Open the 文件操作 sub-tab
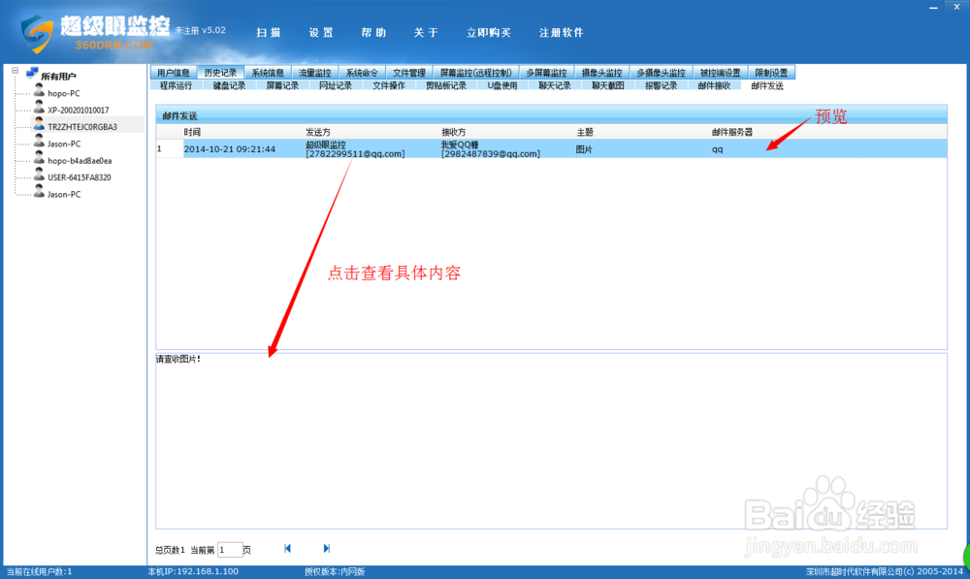This screenshot has height=579, width=970. tap(389, 86)
